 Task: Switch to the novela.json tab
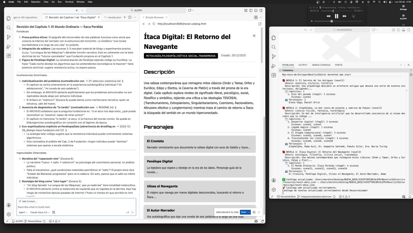click(113, 17)
